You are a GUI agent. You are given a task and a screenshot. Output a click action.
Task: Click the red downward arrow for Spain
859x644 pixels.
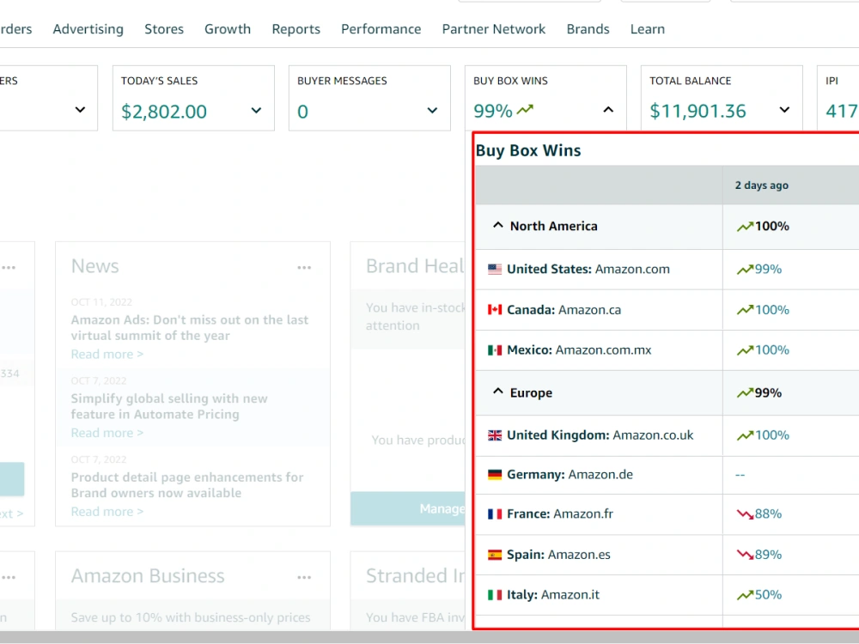(745, 555)
